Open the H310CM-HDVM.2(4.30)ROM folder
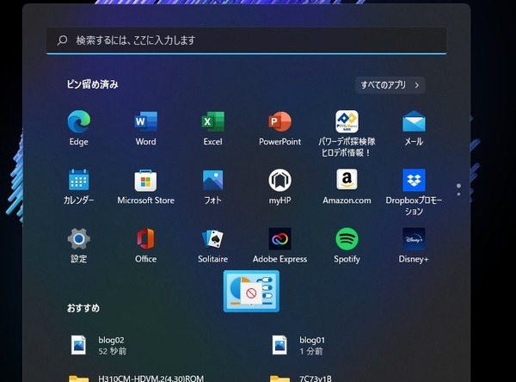 point(137,378)
